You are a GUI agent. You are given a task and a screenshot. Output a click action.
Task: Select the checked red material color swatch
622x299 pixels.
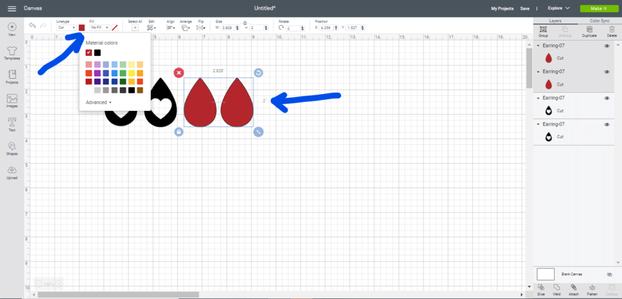(89, 53)
